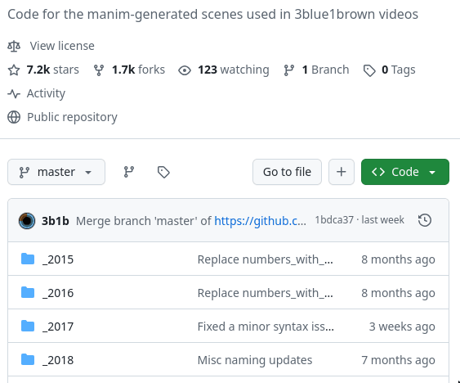
Task: Open the 0 Tags link
Action: click(399, 70)
